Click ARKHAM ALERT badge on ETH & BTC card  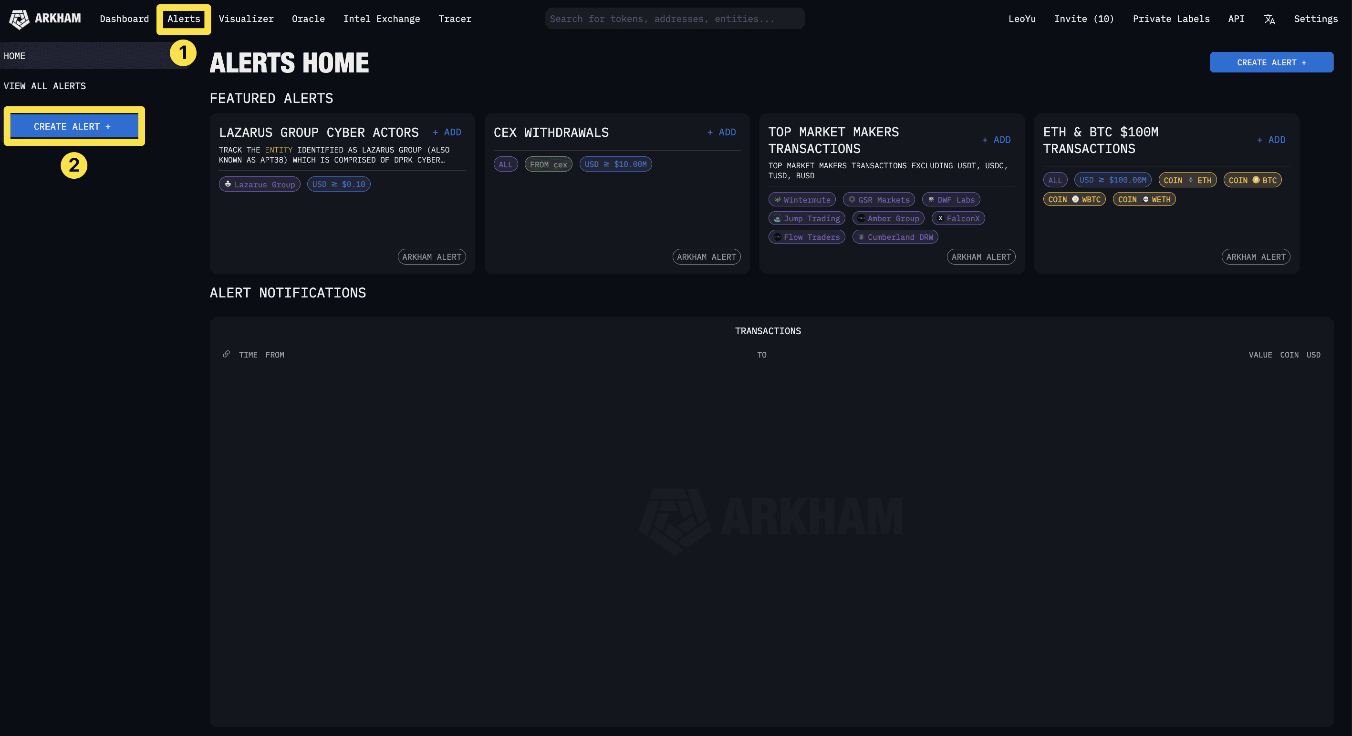(1256, 257)
